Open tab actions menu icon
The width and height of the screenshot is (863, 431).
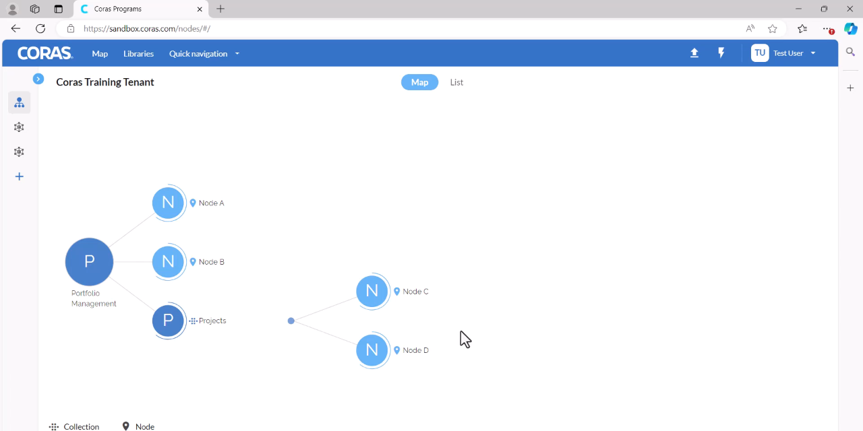point(58,9)
